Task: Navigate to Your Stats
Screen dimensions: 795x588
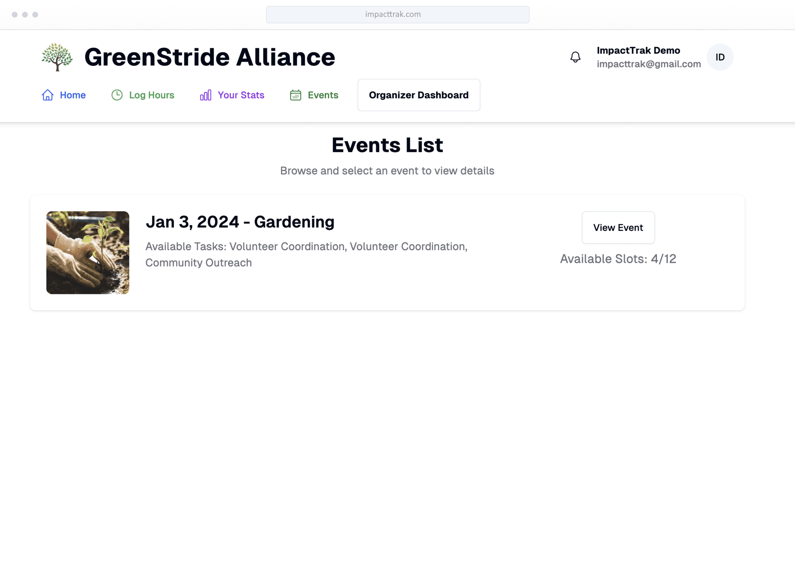Action: pos(241,95)
